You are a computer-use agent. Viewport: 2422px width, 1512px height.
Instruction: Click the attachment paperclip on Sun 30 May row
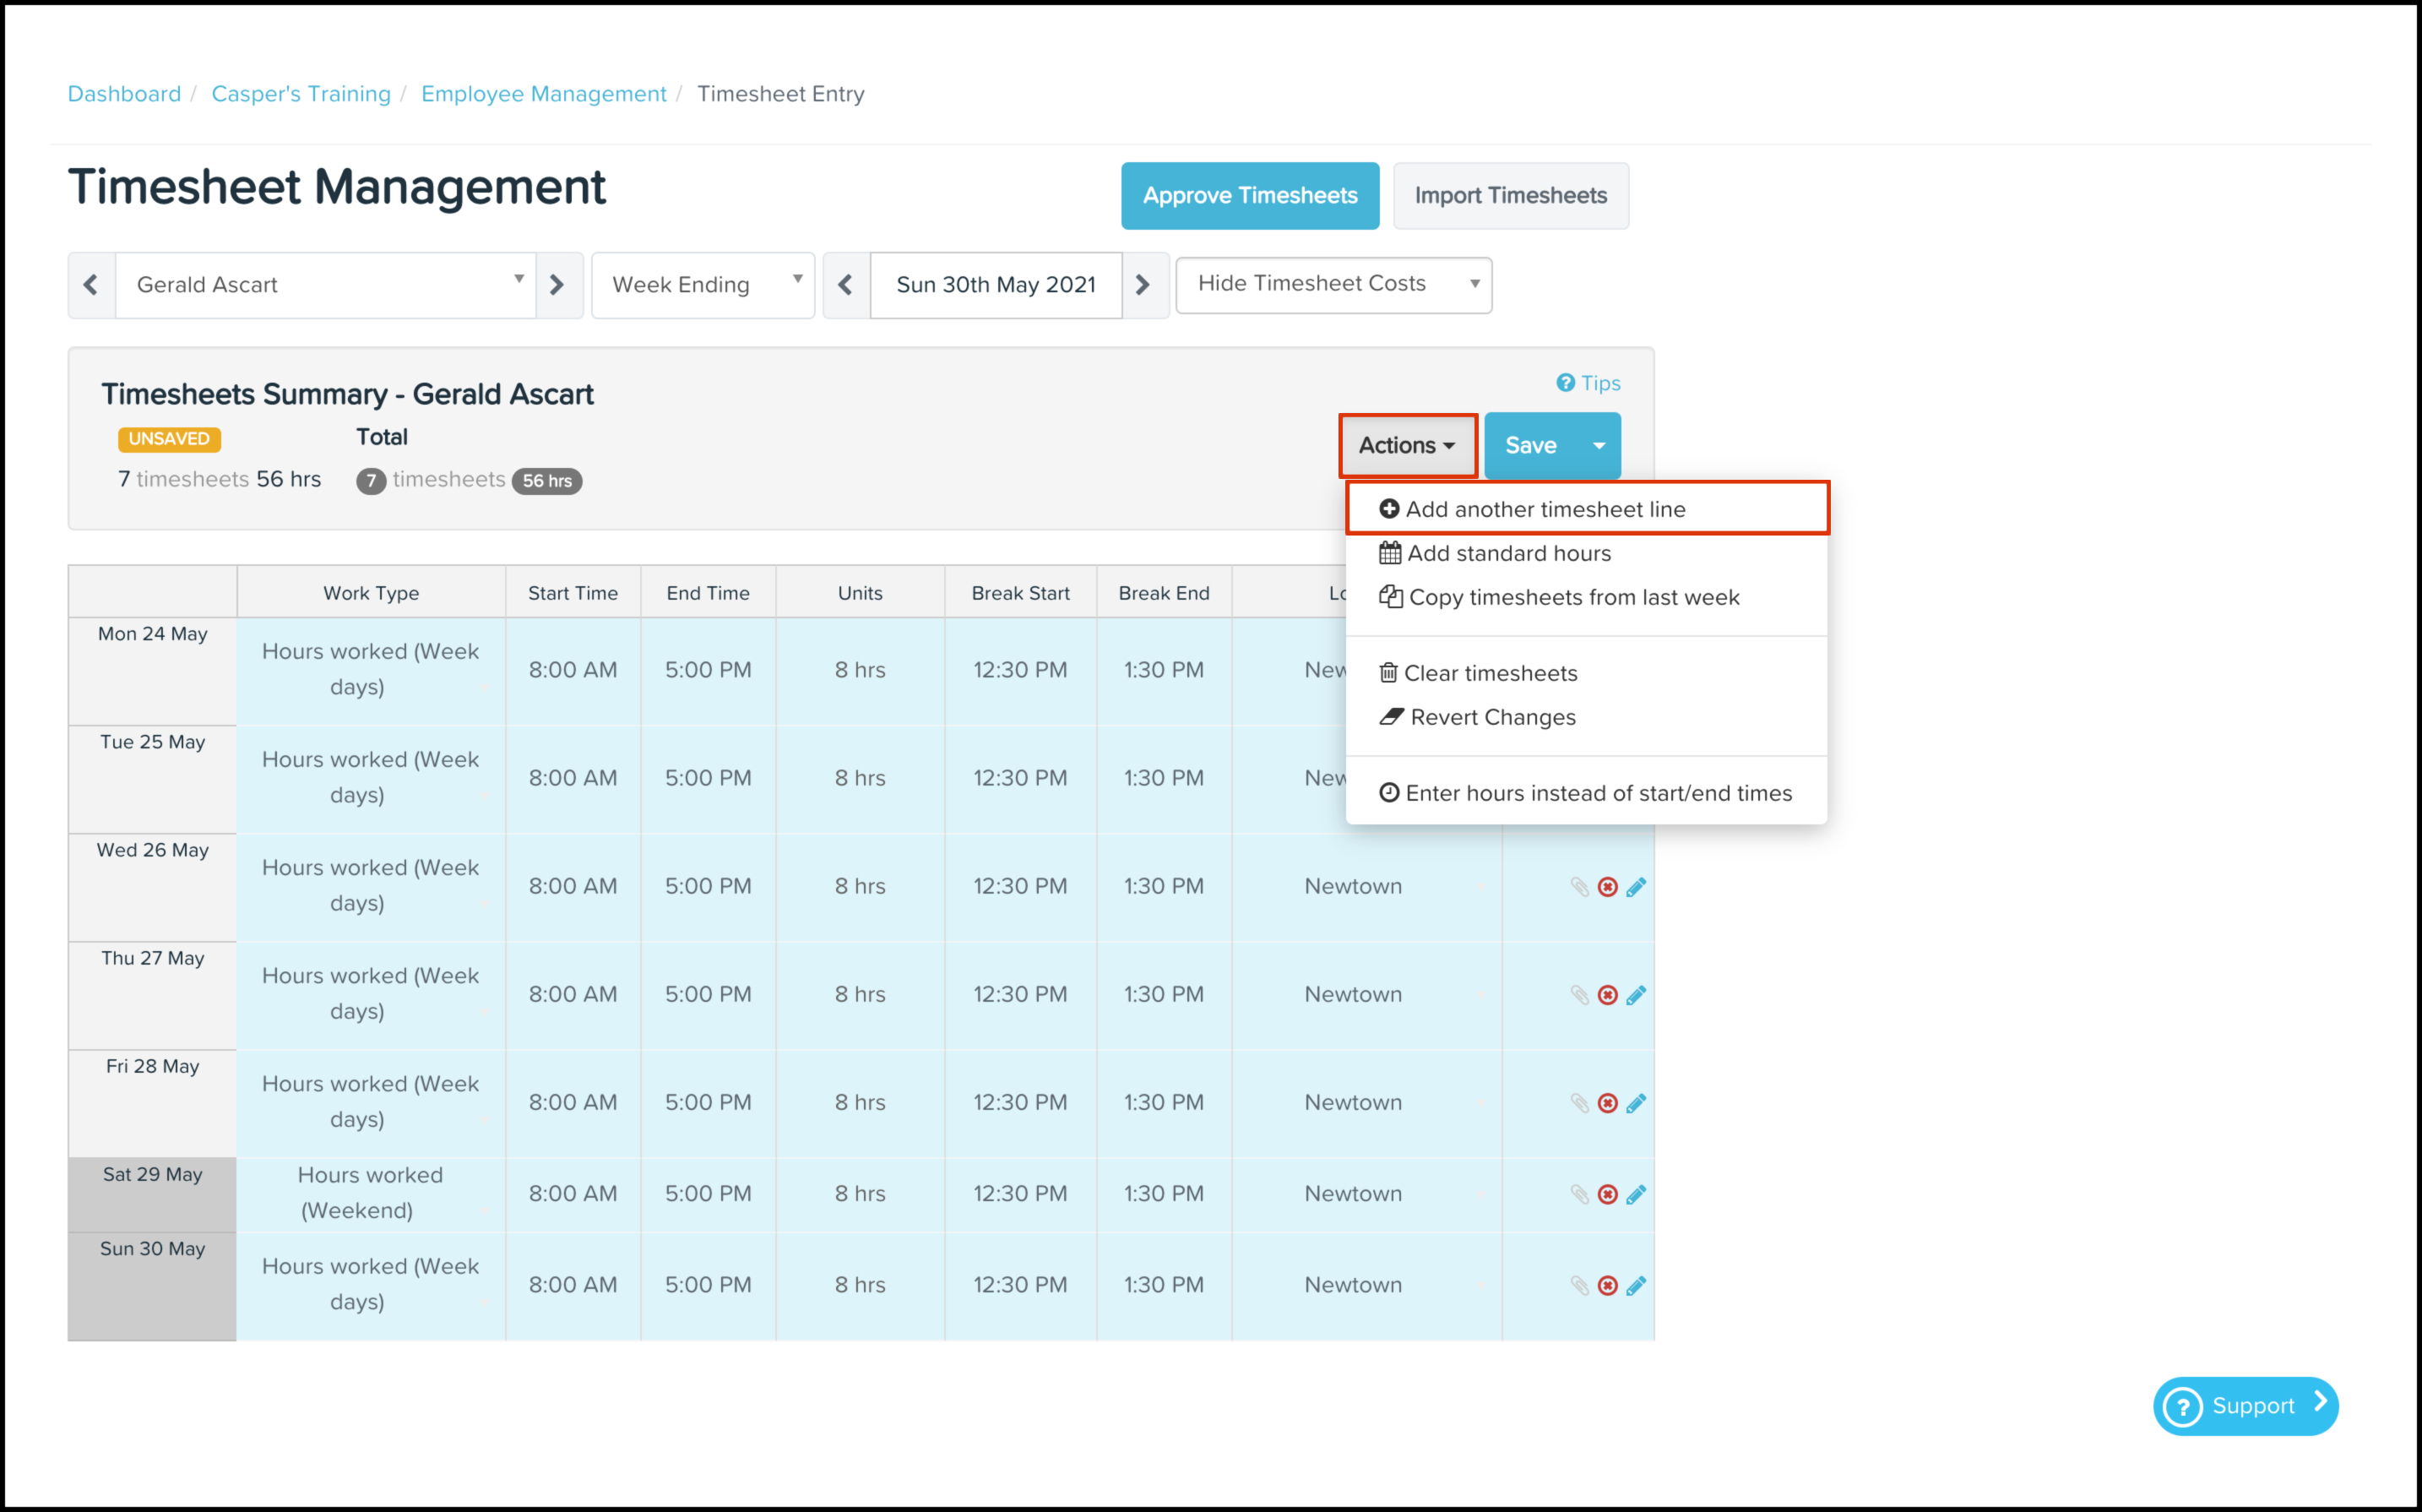click(1579, 1285)
